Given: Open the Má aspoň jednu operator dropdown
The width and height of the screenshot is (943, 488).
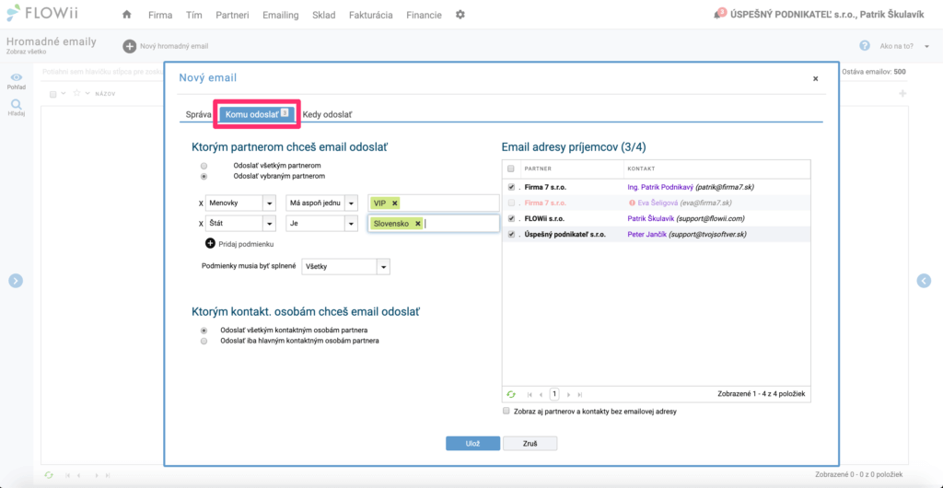Looking at the screenshot, I should pos(352,203).
